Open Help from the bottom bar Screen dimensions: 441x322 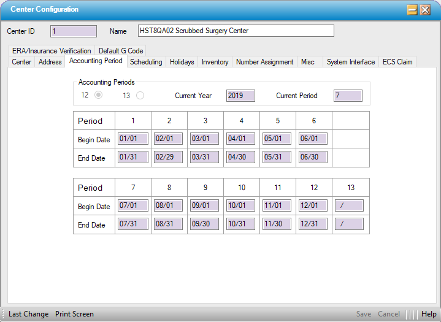click(429, 314)
